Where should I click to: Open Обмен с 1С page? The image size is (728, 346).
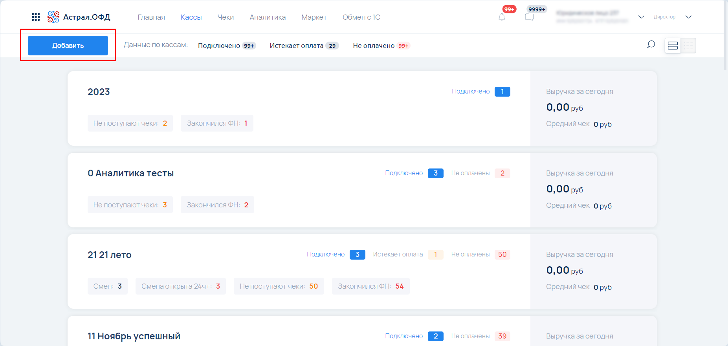pyautogui.click(x=361, y=17)
